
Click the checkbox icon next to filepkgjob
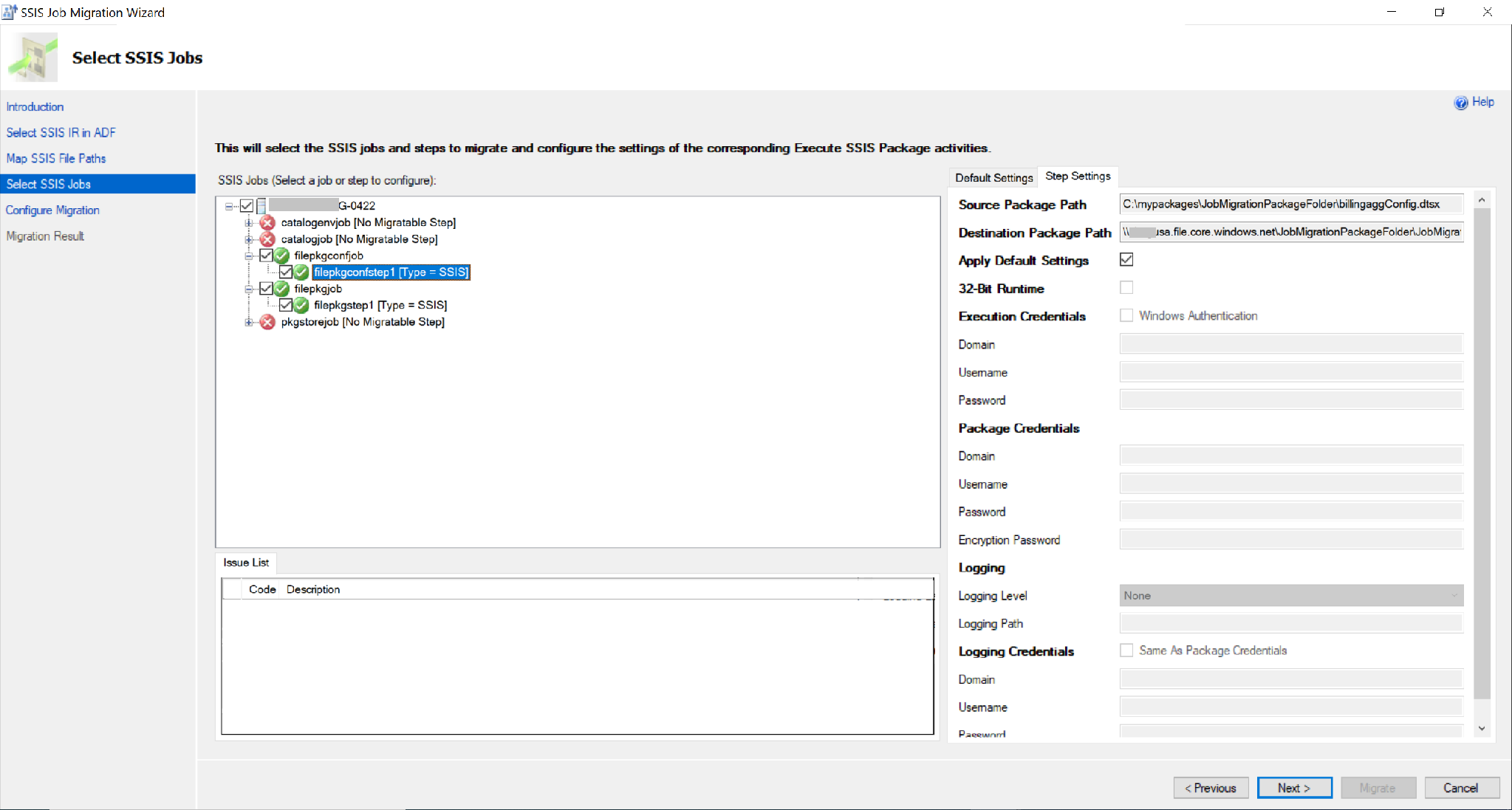pos(266,289)
